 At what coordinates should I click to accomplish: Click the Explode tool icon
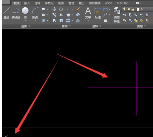78,15
